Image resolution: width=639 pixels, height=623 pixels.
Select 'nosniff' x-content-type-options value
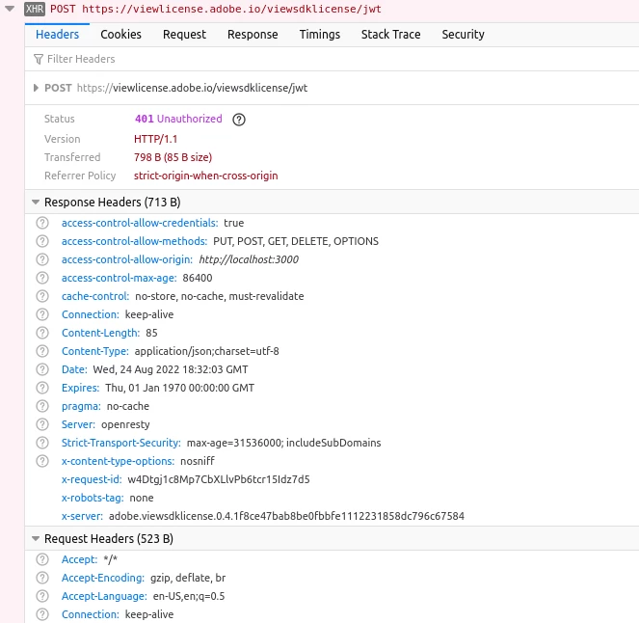[x=198, y=461]
